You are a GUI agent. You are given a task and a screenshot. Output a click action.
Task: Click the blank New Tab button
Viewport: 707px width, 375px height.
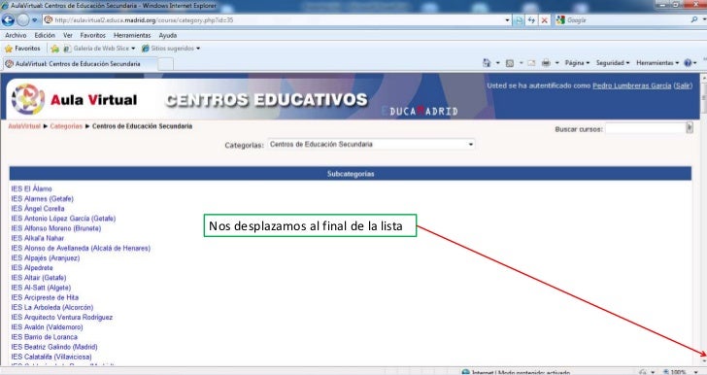165,64
